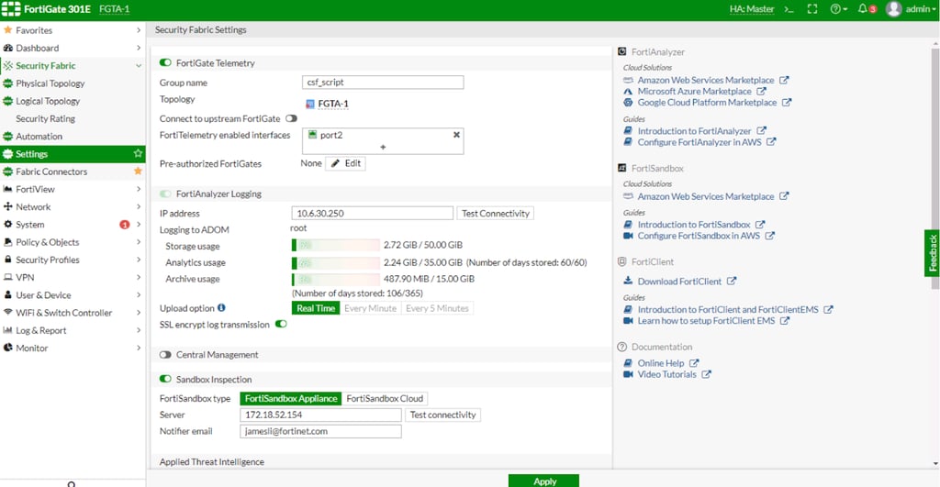Click Test Connectivity for FortiAnalyzer
Image resolution: width=940 pixels, height=487 pixels.
[496, 214]
